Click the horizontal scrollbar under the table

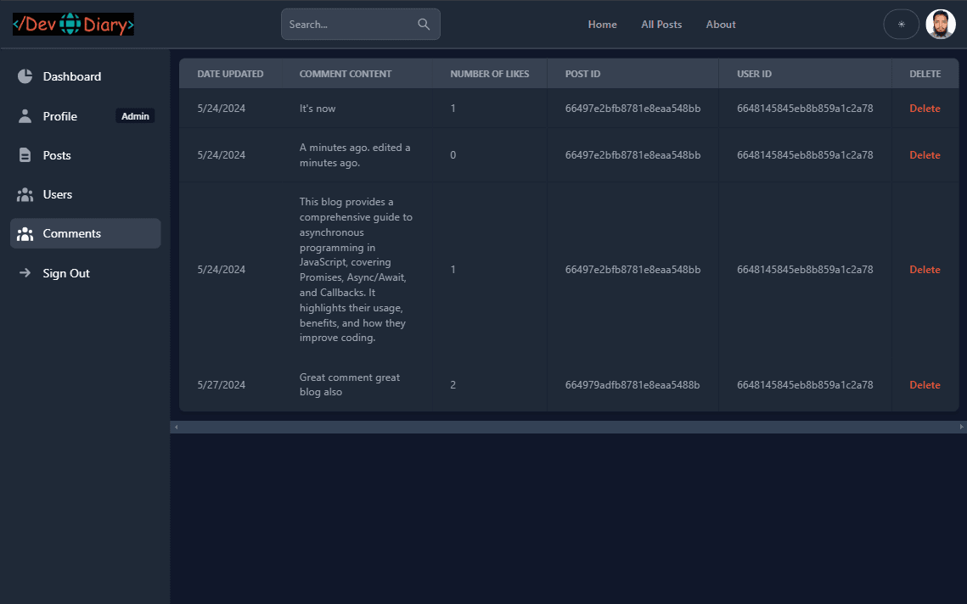pos(567,427)
